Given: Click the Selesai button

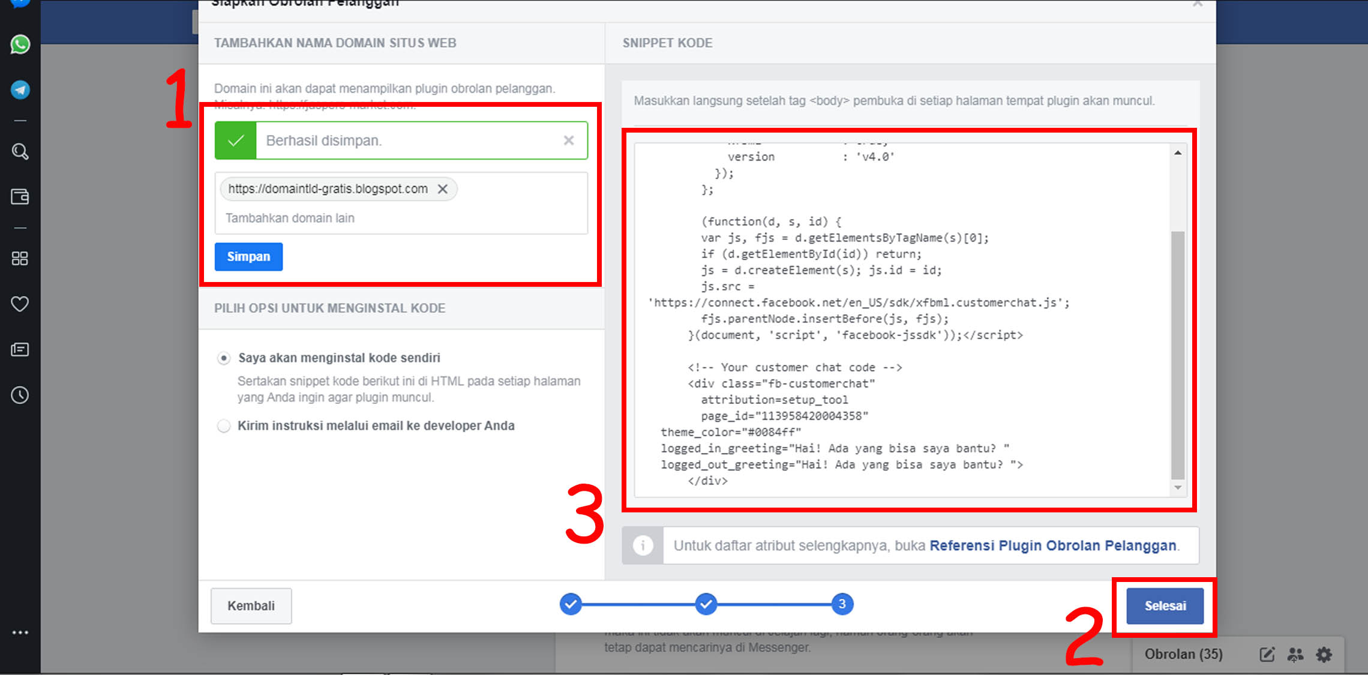Looking at the screenshot, I should coord(1164,606).
